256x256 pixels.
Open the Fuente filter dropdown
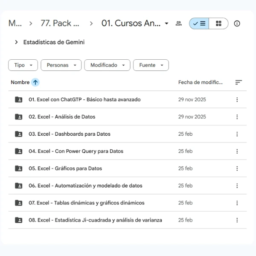coord(151,65)
